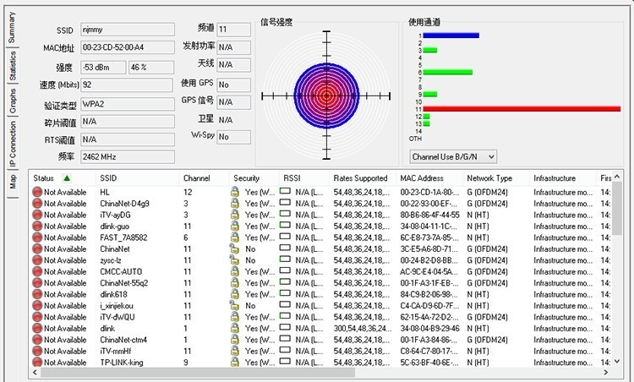Click the lock icon in iTV-mmHf row

[234, 351]
